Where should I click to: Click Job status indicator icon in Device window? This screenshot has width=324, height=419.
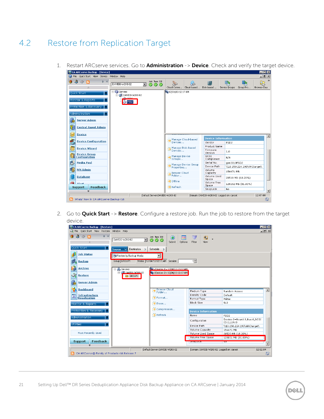[151, 84]
